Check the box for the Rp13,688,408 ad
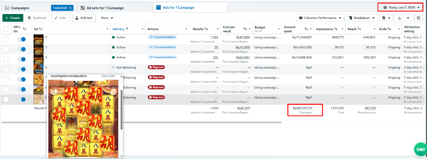 [6, 59]
